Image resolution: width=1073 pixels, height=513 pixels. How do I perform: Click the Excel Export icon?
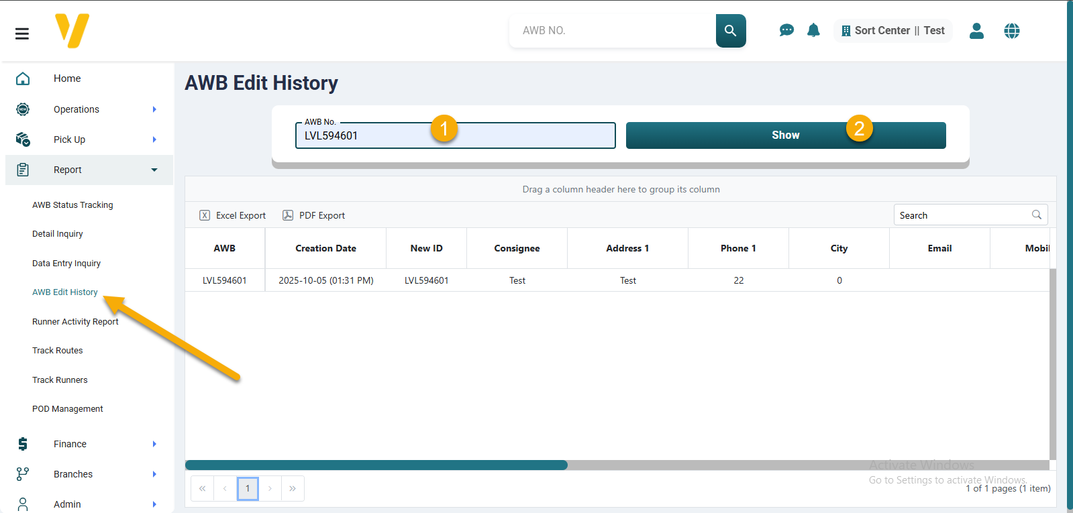tap(205, 215)
